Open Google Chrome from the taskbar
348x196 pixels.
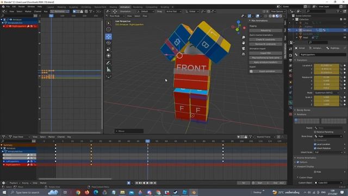78,192
